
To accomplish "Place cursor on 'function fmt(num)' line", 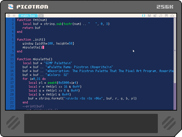I will click(32, 20).
